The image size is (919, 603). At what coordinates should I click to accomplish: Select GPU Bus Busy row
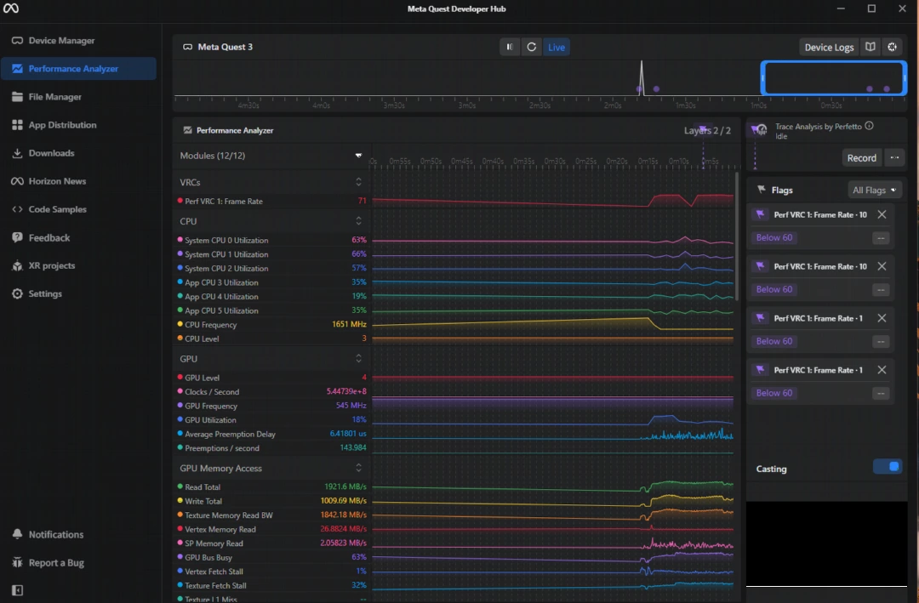pyautogui.click(x=272, y=557)
